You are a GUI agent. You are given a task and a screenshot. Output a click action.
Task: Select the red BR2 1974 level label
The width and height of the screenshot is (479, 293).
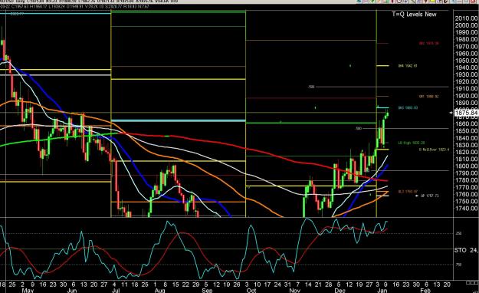click(x=429, y=44)
